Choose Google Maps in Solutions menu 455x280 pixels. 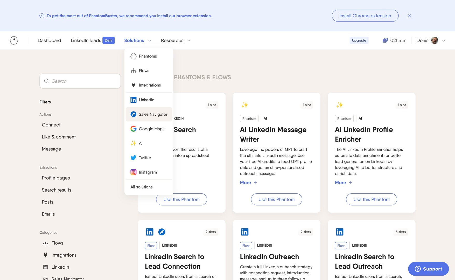(x=149, y=129)
